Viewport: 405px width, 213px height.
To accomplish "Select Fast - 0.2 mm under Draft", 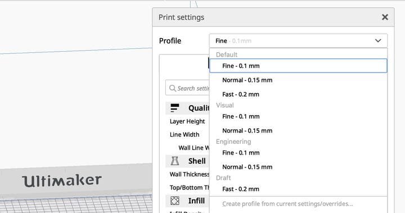I will pos(298,189).
